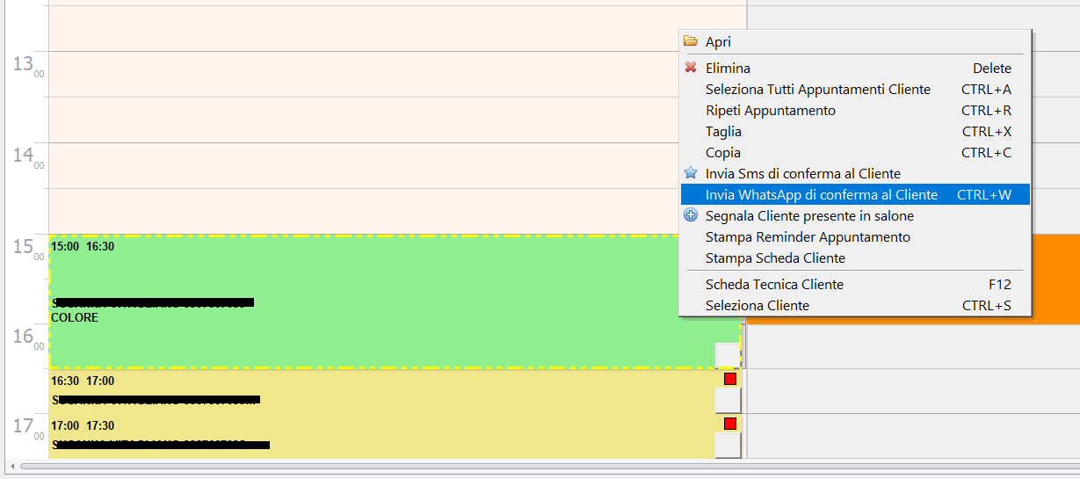Toggle the gray box in 17:00 appointment
This screenshot has width=1080, height=479.
(x=728, y=445)
